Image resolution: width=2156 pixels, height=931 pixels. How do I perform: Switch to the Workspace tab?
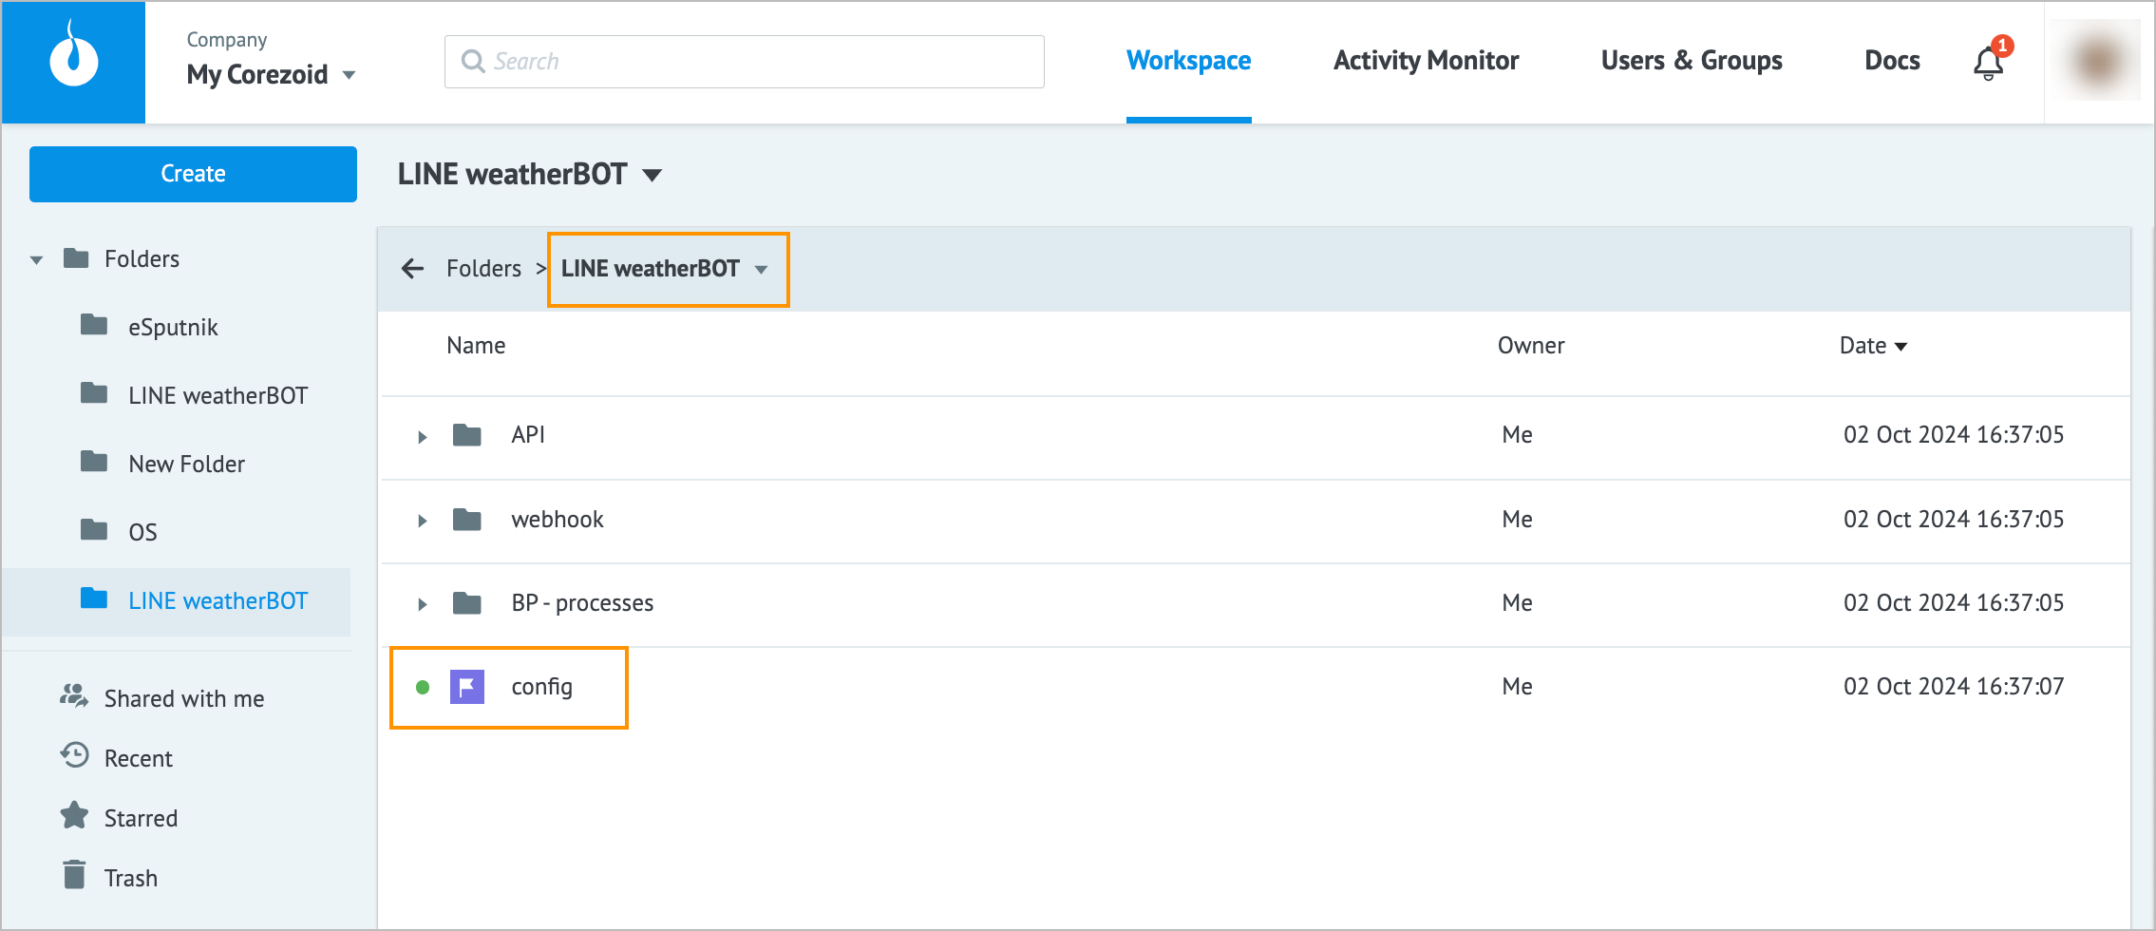(x=1188, y=61)
